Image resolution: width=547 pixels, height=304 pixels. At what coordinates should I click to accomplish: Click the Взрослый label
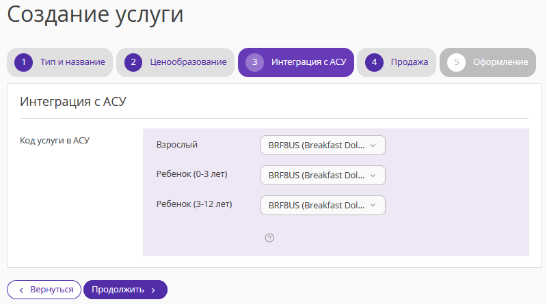[177, 144]
